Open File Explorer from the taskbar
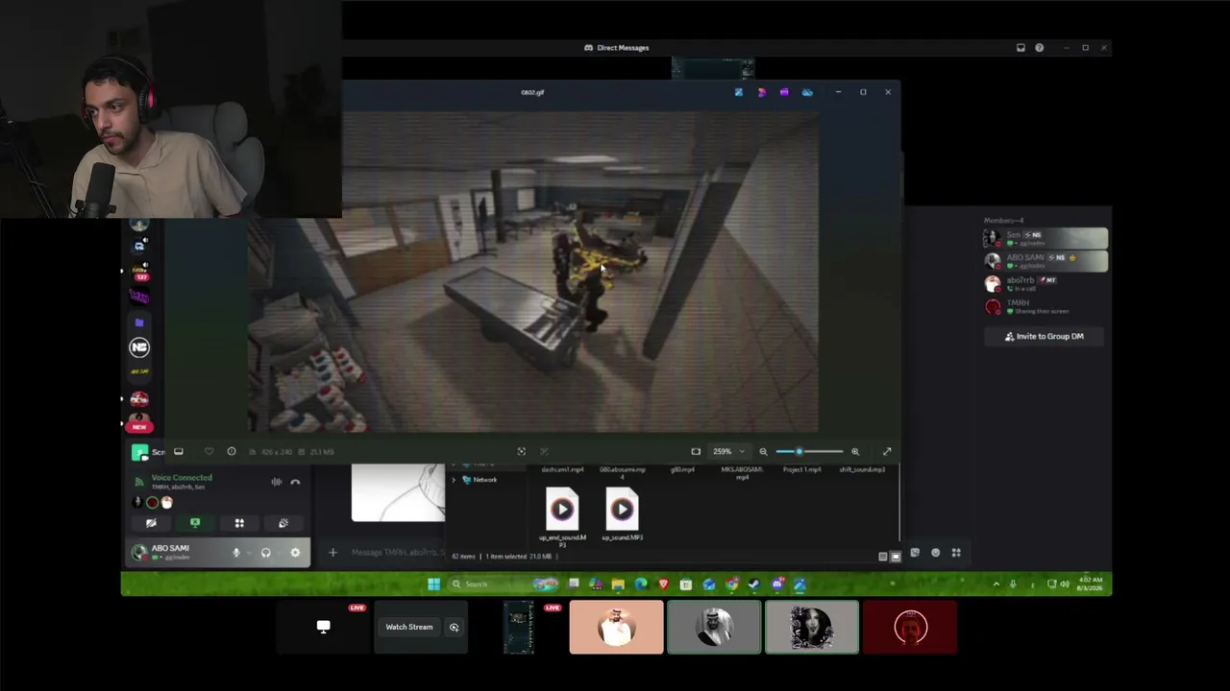The height and width of the screenshot is (691, 1230). click(x=618, y=584)
